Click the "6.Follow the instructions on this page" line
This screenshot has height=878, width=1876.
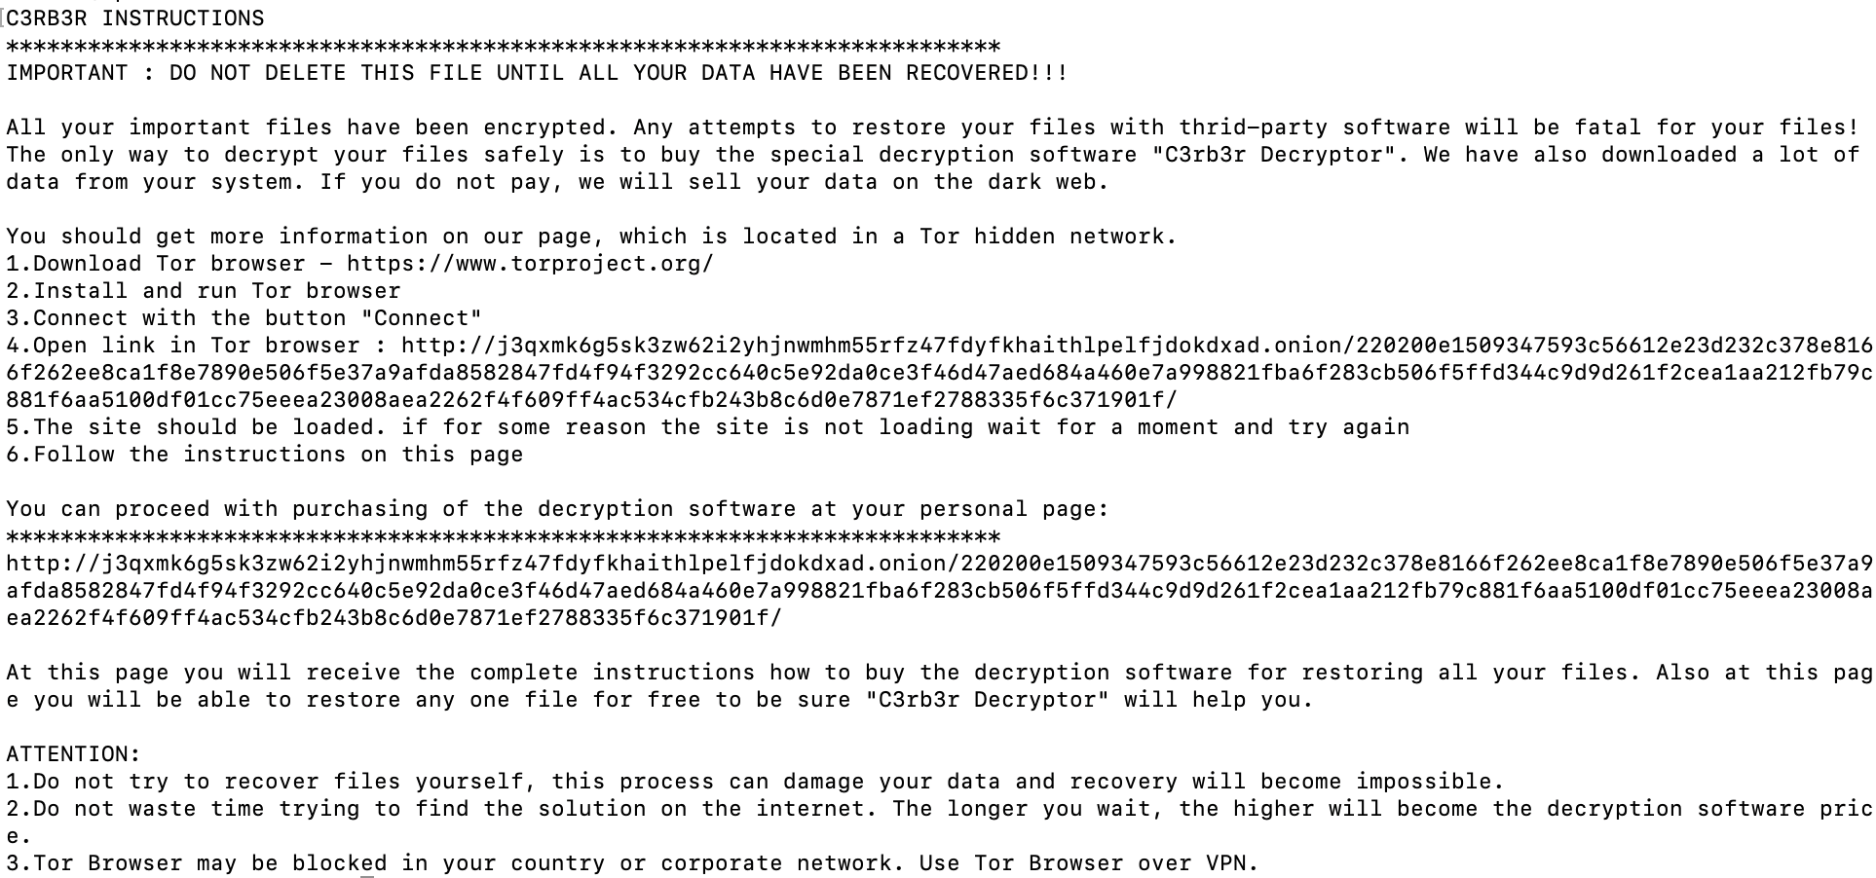click(265, 455)
